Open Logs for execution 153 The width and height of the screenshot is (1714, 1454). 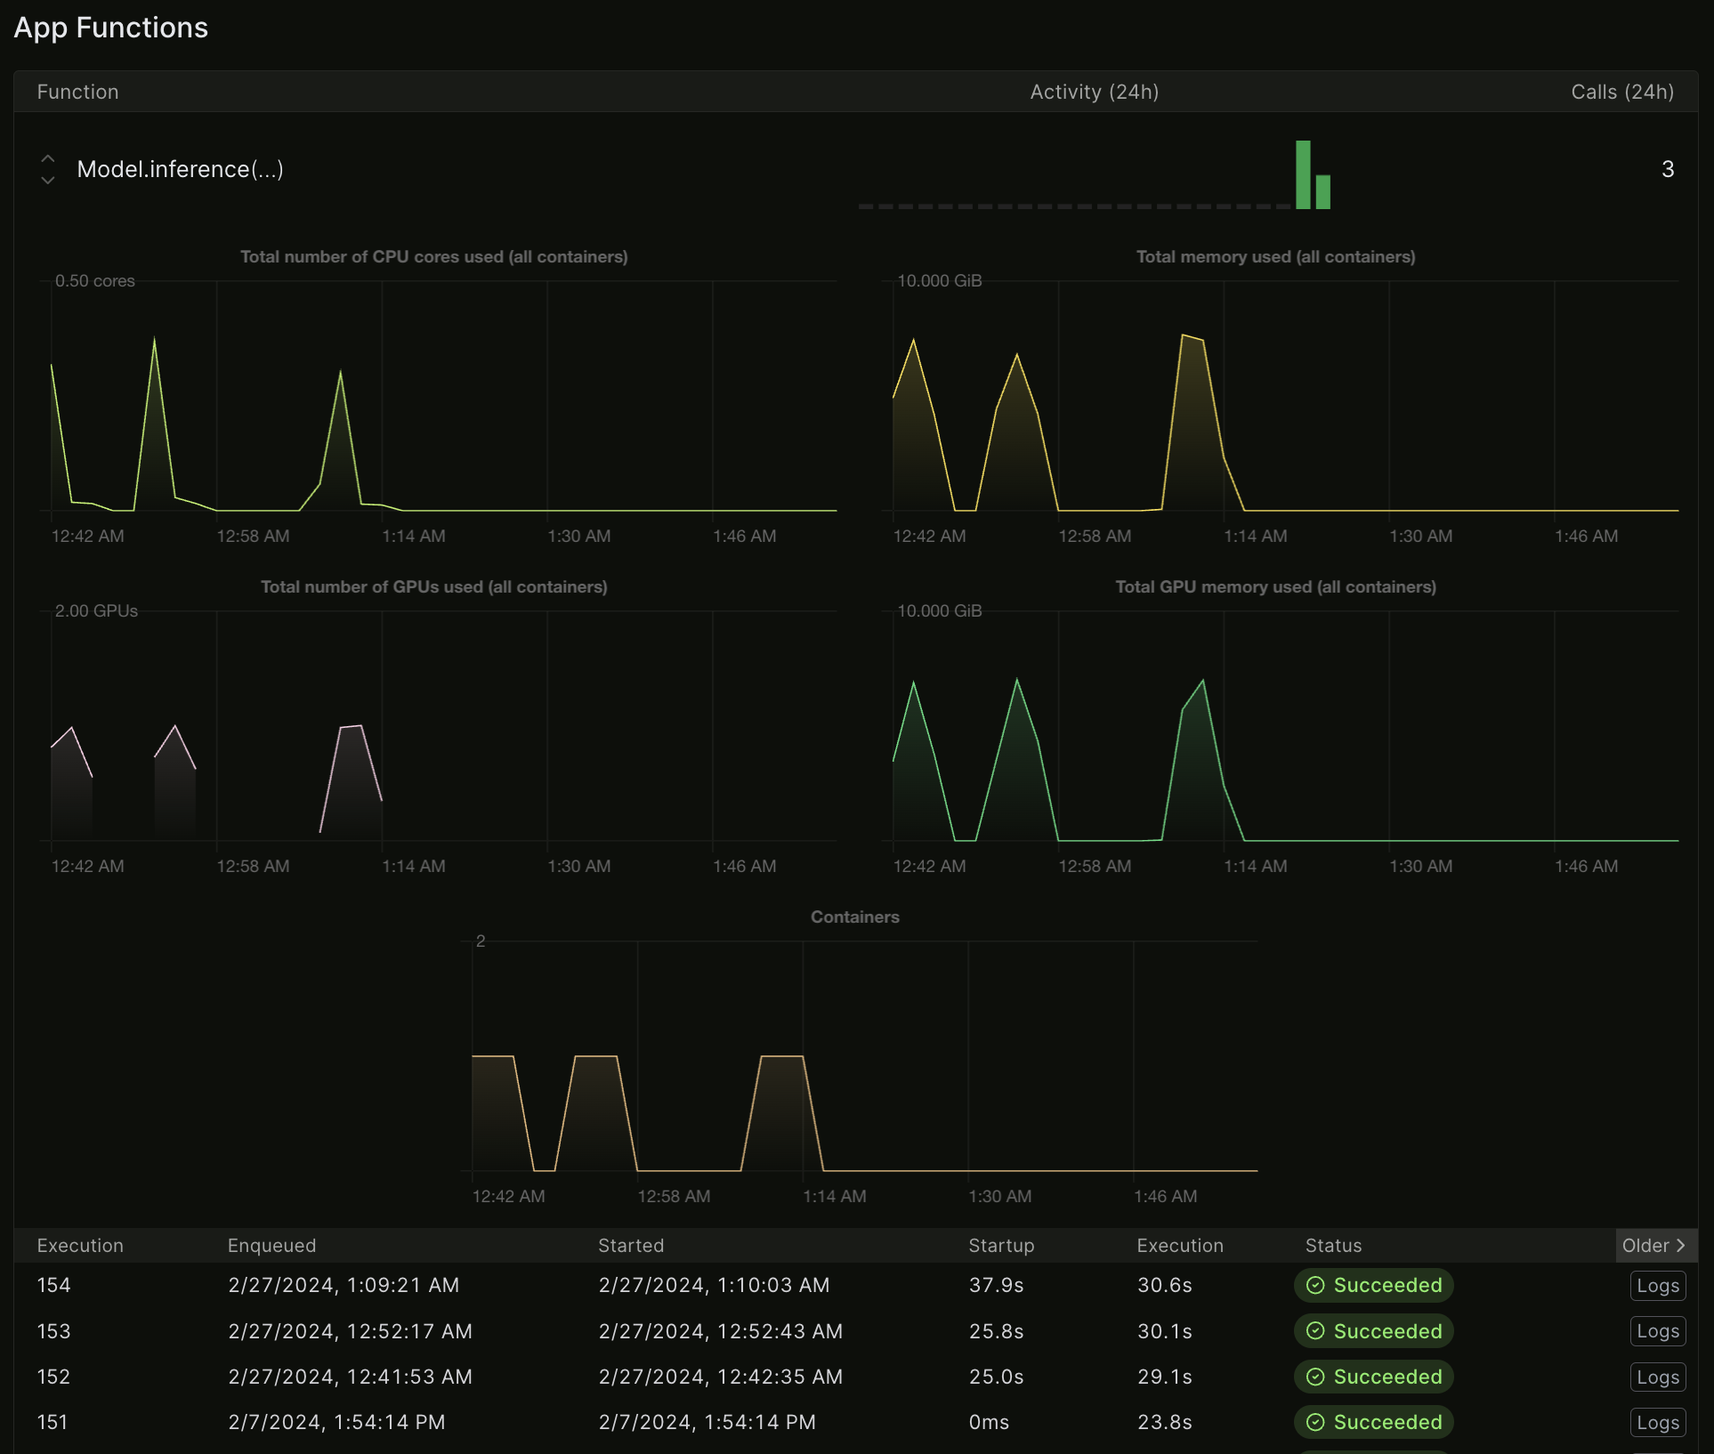point(1657,1331)
